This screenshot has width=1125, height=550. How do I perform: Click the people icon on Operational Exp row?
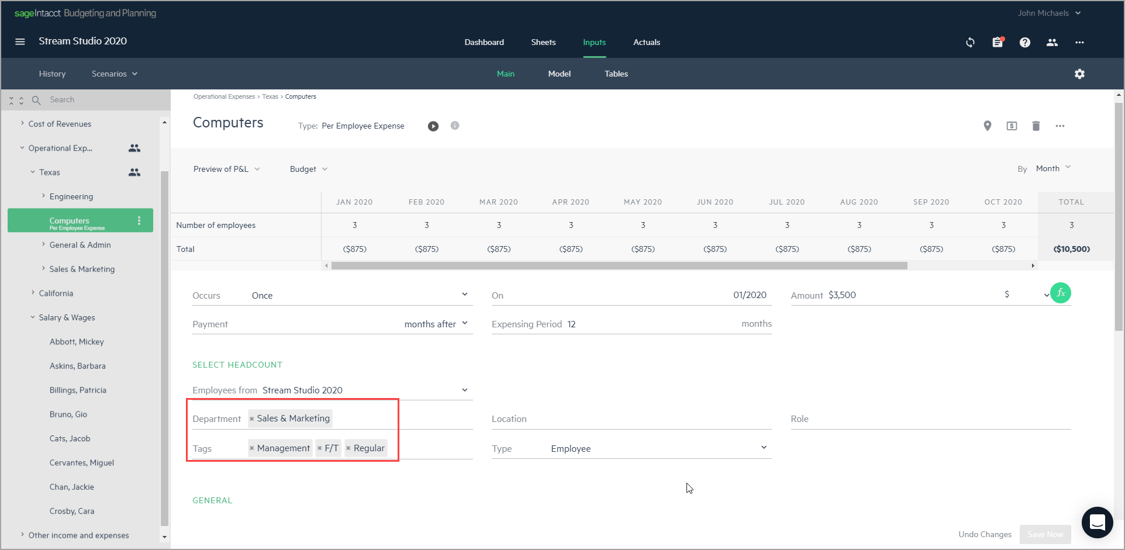[134, 148]
